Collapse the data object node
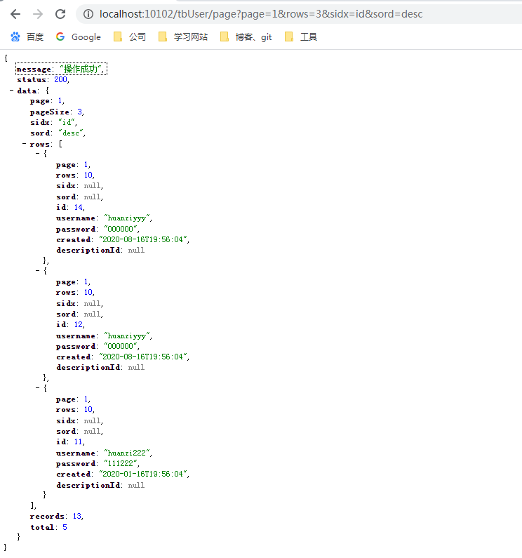522x558 pixels. 12,91
